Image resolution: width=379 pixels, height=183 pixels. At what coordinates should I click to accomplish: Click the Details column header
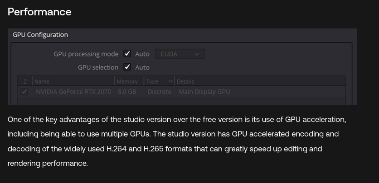coord(185,82)
